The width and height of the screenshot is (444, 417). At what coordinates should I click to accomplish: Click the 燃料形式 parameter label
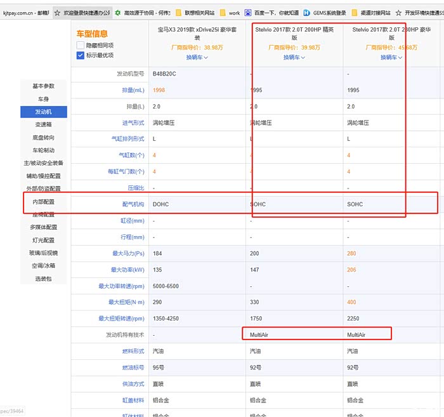click(133, 351)
